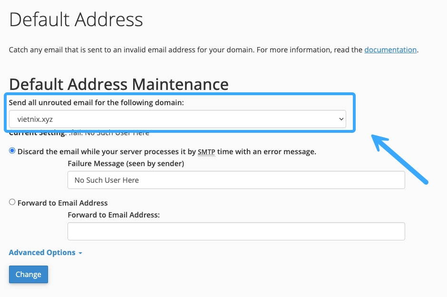Click the underlined SMTP abbreviation
The width and height of the screenshot is (447, 297).
click(x=206, y=152)
